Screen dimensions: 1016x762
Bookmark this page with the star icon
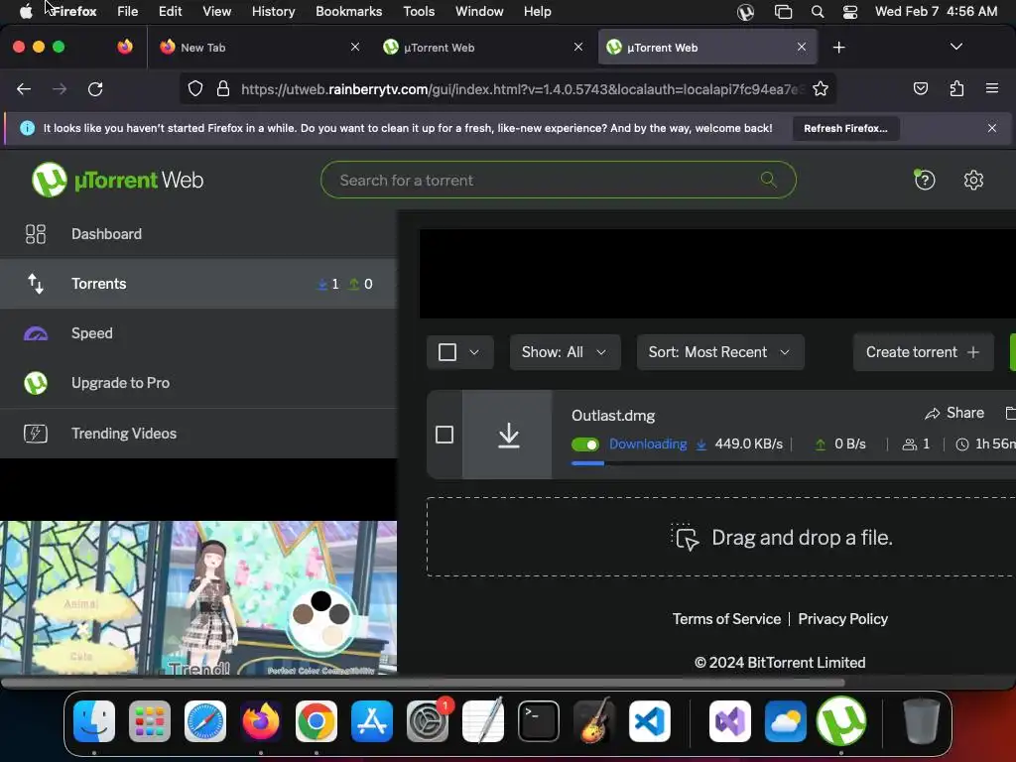(x=821, y=88)
